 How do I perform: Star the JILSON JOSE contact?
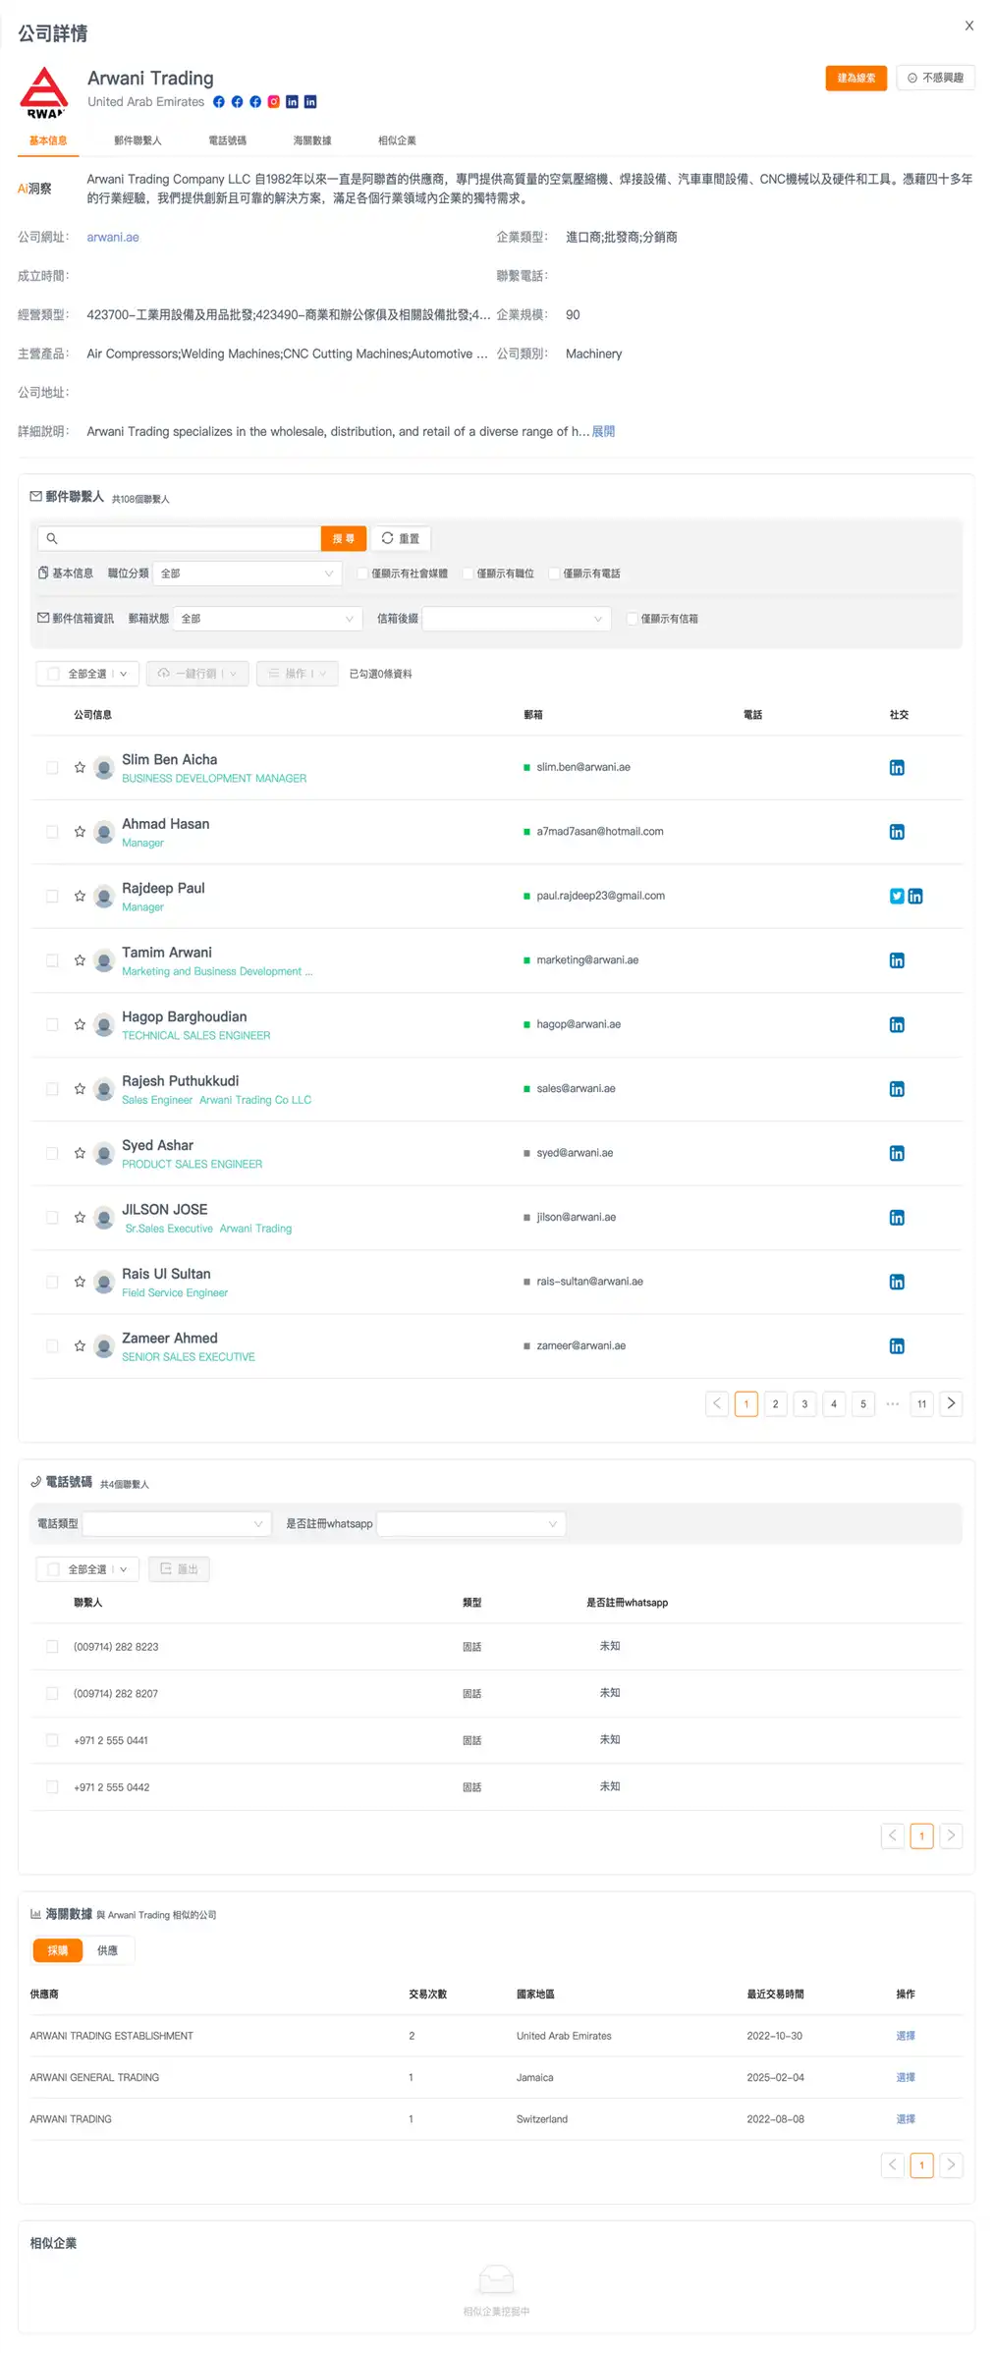click(x=80, y=1218)
